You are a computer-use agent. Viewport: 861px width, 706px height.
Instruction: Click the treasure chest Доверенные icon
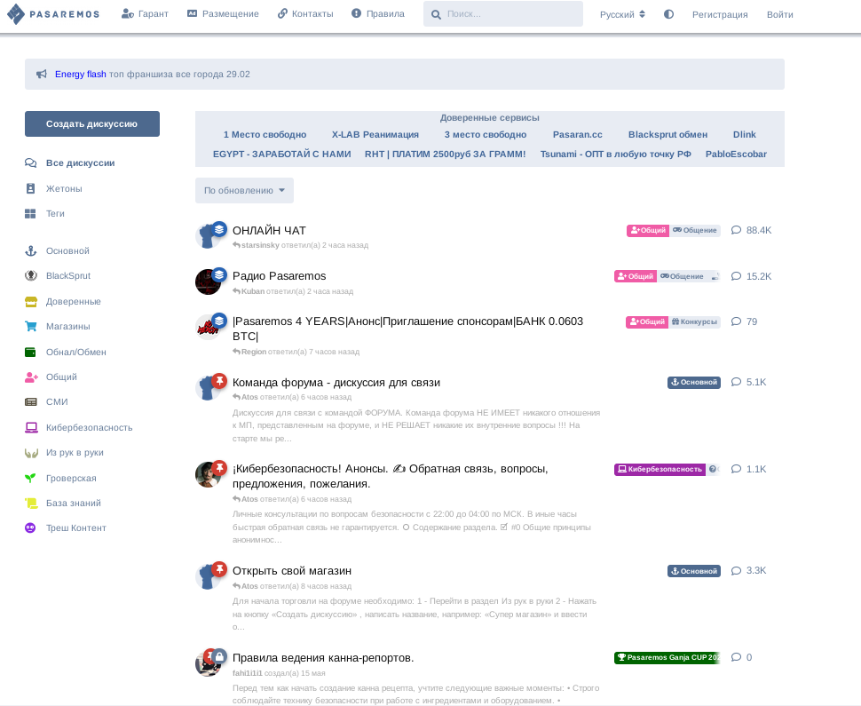pyautogui.click(x=30, y=301)
